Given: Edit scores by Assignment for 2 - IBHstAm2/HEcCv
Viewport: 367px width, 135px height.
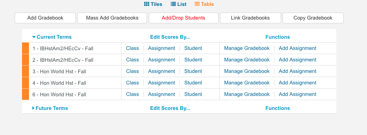Looking at the screenshot, I should (161, 60).
